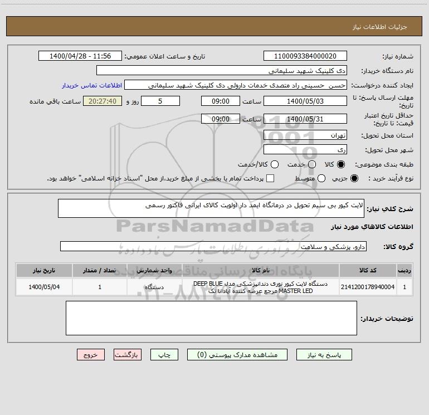
Task: Click the چاپ print button
Action: click(164, 354)
